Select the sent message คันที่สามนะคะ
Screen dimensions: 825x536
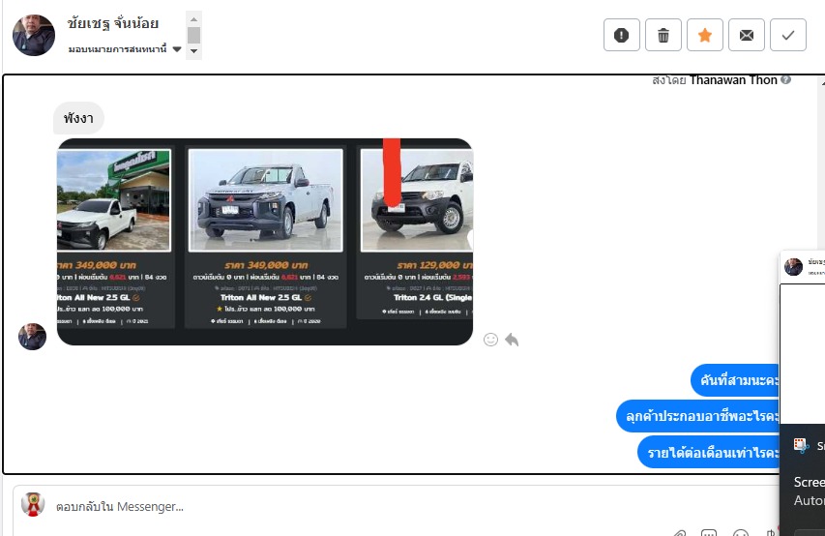pos(736,380)
